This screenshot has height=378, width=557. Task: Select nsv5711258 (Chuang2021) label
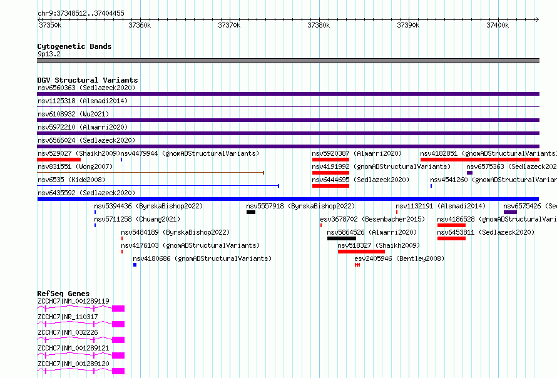[137, 219]
